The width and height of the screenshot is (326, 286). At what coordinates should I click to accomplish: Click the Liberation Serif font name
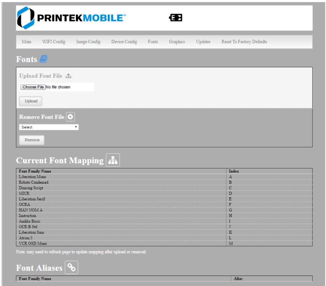click(32, 199)
